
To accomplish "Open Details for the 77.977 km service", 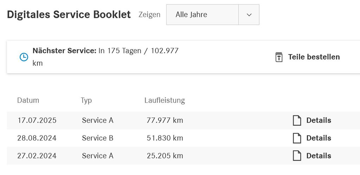I will click(319, 120).
